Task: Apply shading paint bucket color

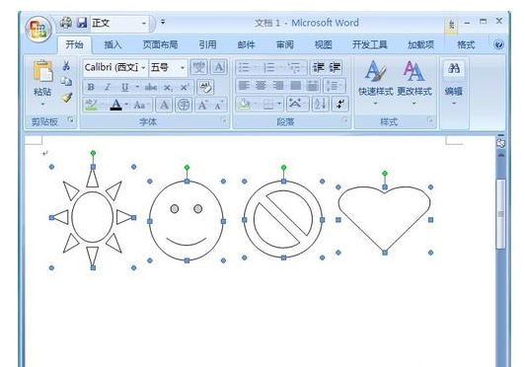Action: coord(244,105)
